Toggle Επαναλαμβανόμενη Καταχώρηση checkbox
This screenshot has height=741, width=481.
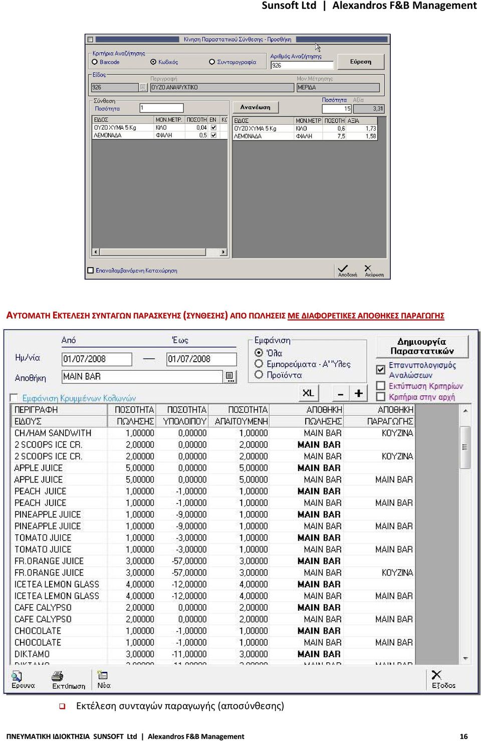pos(91,271)
